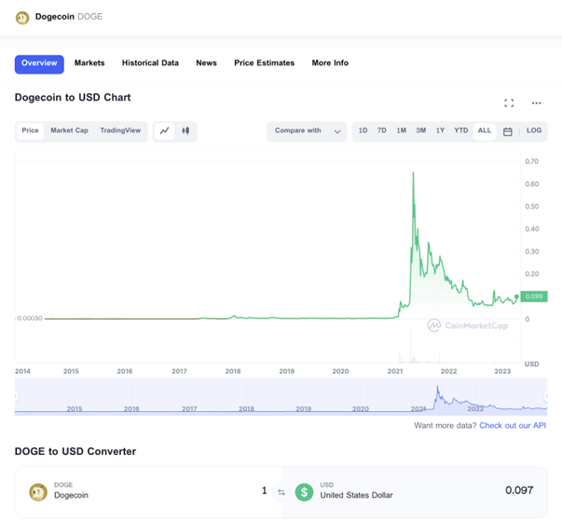Follow the Check out our API link
The height and width of the screenshot is (522, 562).
click(513, 426)
